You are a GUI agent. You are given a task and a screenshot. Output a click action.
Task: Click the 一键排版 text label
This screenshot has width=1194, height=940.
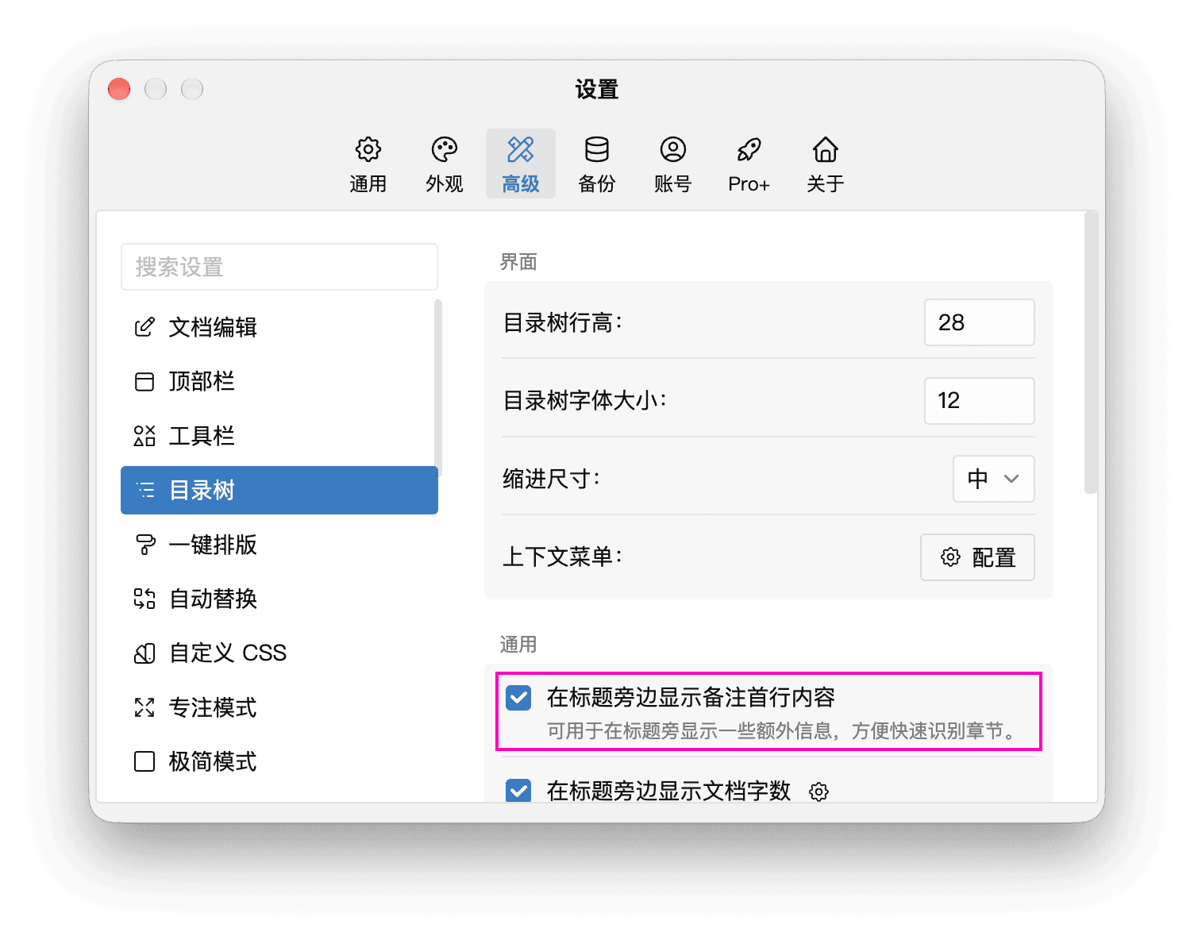click(x=213, y=545)
